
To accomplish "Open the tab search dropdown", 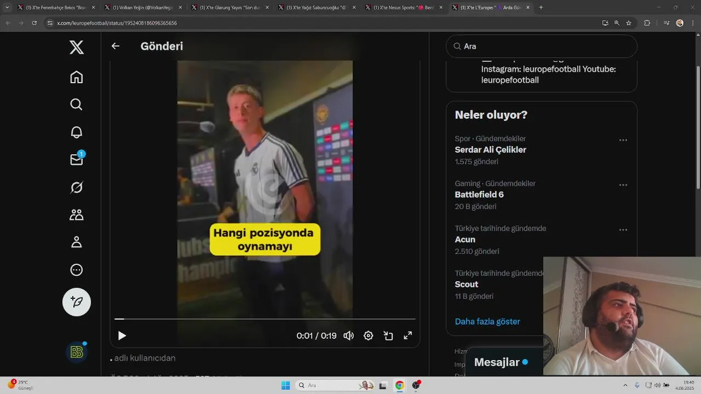I will tap(7, 8).
